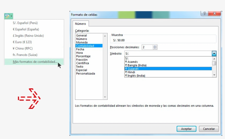Switch to the Número tab
The height and width of the screenshot is (139, 225).
coord(80,24)
